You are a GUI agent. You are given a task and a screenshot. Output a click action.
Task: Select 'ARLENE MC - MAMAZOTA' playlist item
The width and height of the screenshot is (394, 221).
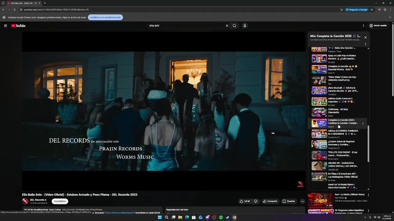tap(338, 166)
